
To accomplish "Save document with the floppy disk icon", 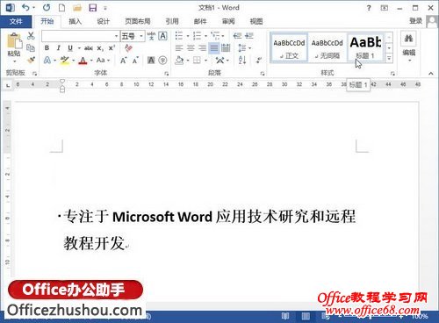I will click(x=93, y=8).
